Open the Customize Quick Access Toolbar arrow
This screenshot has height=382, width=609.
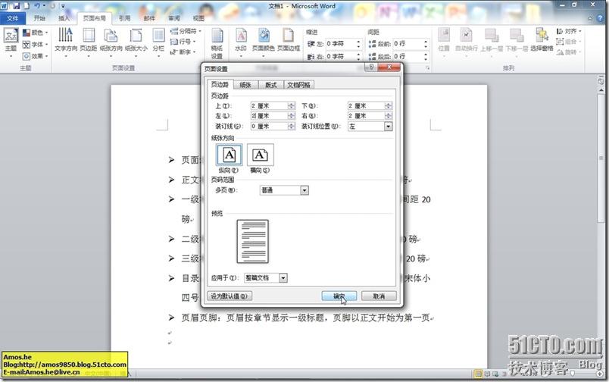(63, 6)
